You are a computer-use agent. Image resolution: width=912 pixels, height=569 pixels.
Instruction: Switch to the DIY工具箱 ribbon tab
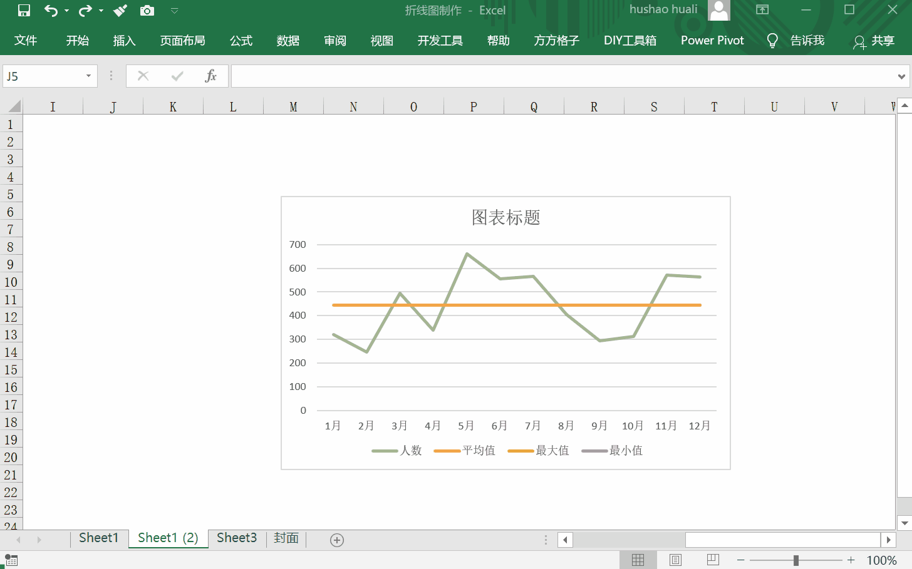630,41
